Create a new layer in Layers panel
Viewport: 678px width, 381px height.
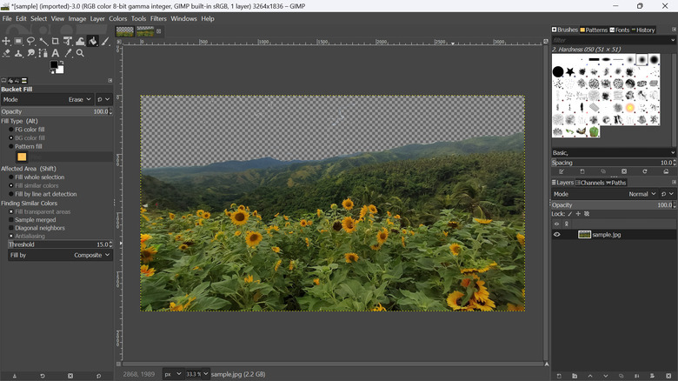click(559, 376)
